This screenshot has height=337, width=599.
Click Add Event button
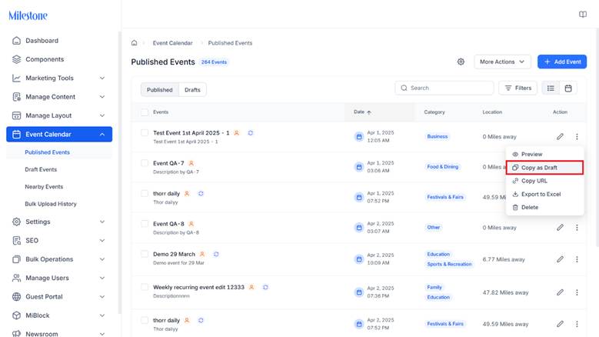pos(562,62)
